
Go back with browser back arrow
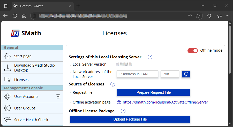pos(5,16)
